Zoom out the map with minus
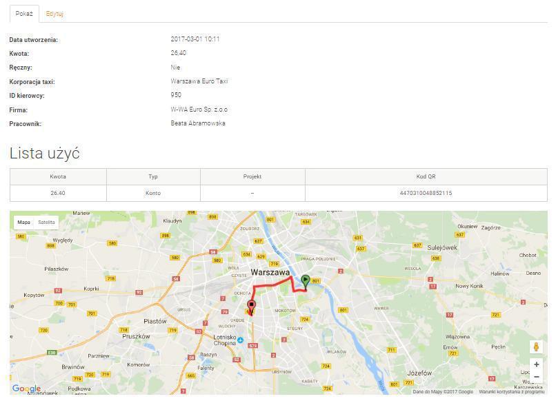This screenshot has height=403, width=558. [x=537, y=377]
